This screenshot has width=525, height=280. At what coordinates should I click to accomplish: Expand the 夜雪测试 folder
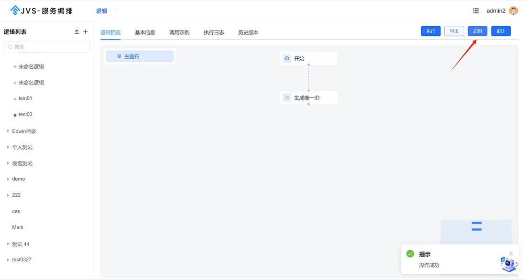tap(8, 163)
